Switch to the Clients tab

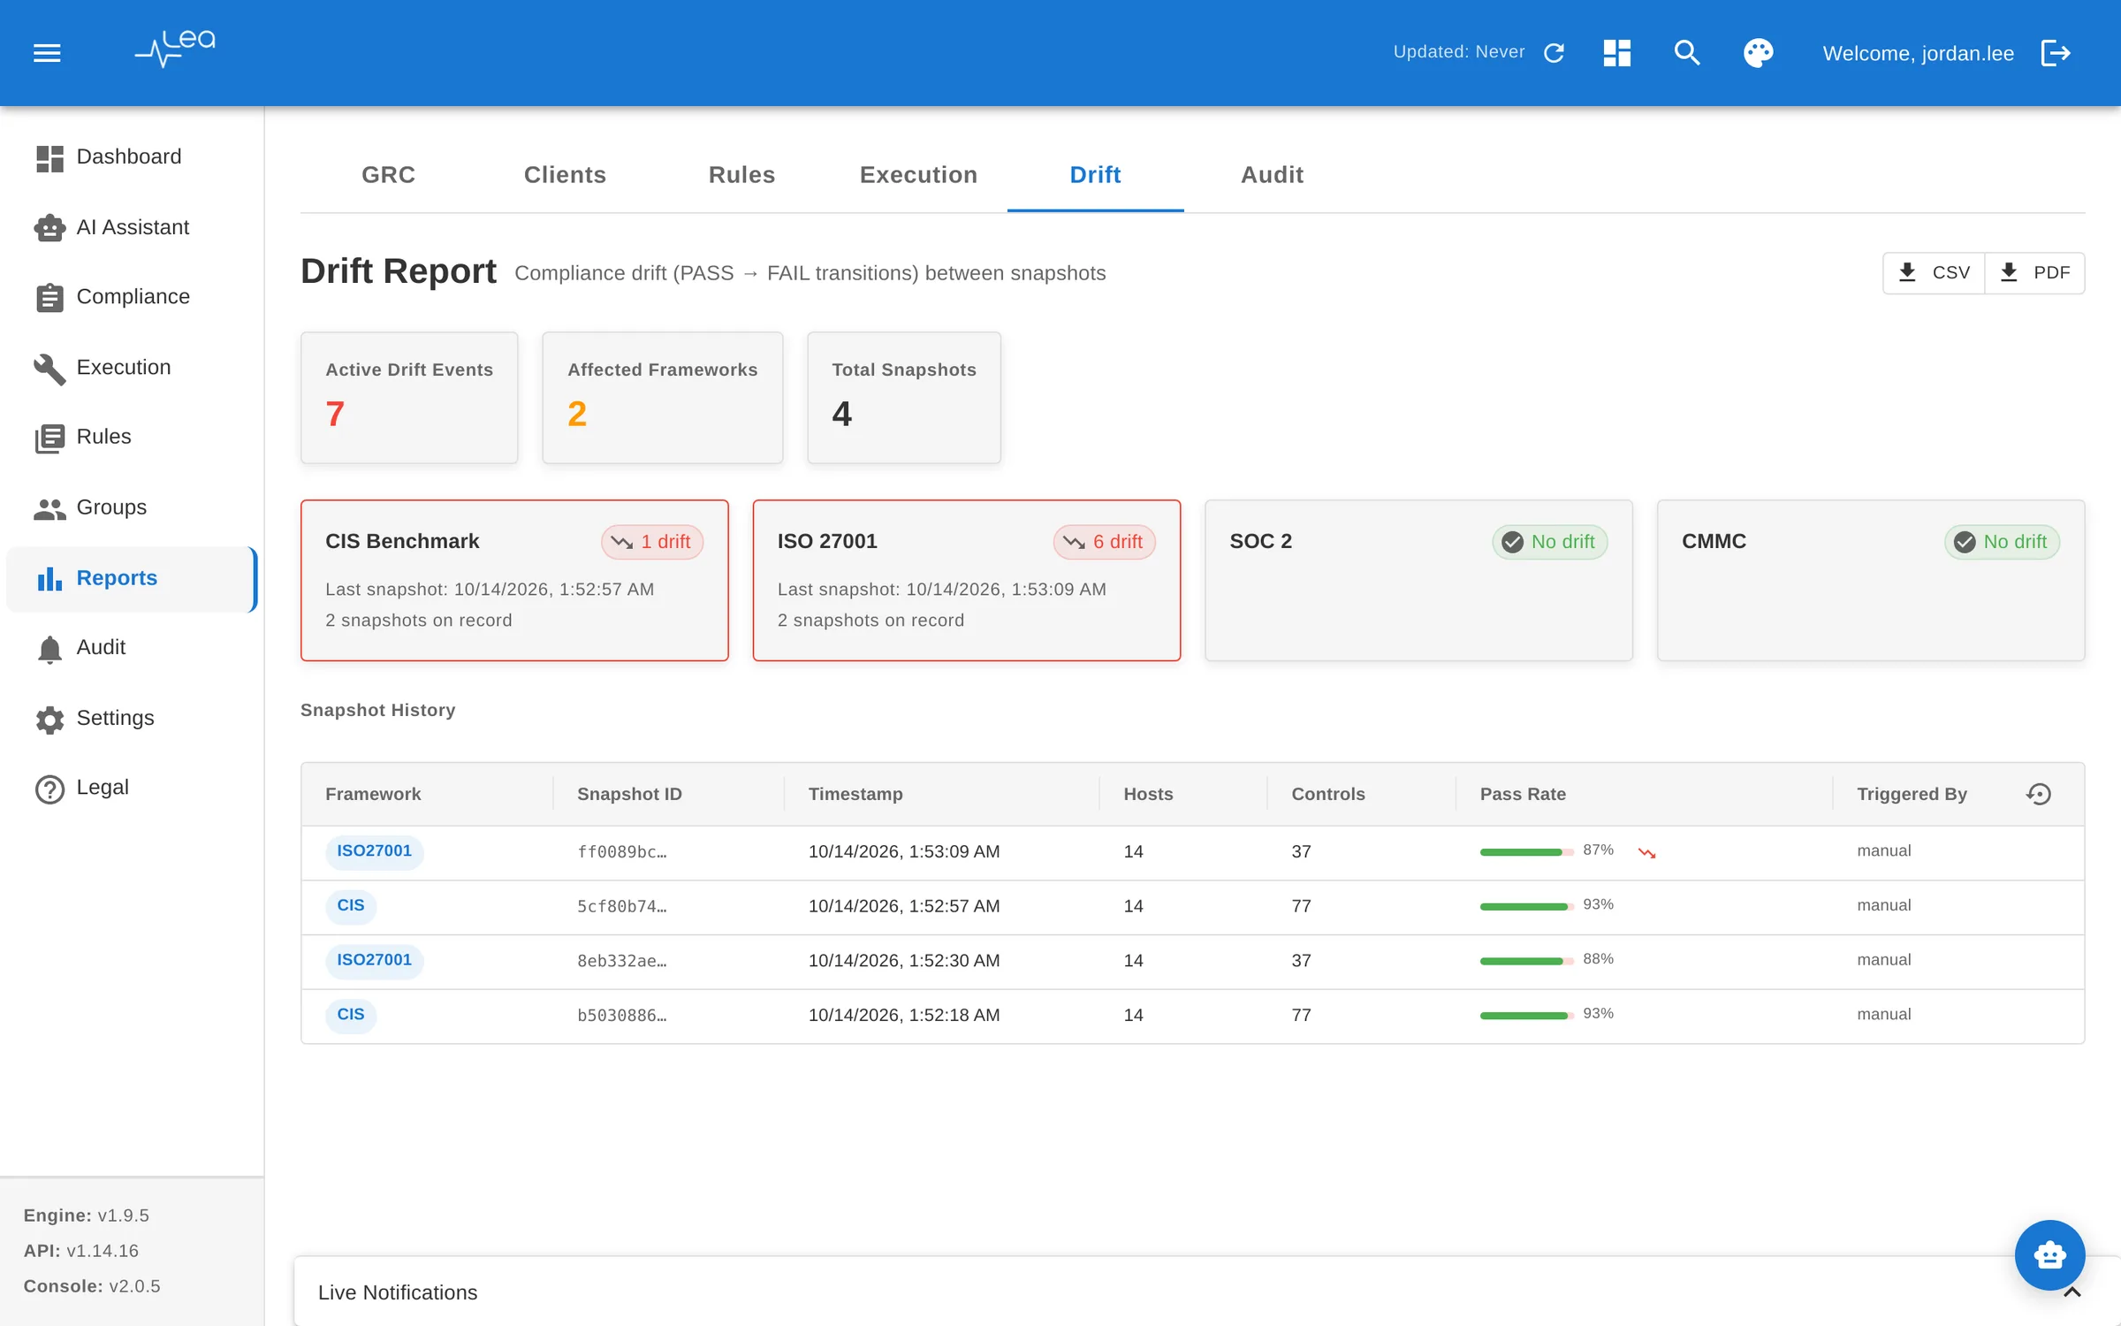[x=565, y=175]
